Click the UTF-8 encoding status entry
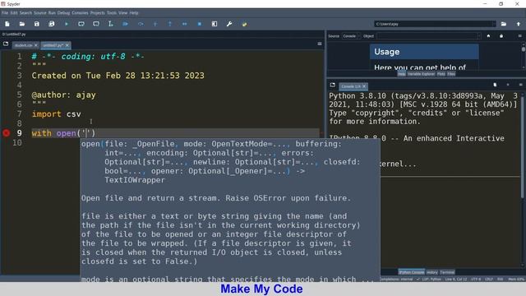526x296 pixels. click(476, 280)
